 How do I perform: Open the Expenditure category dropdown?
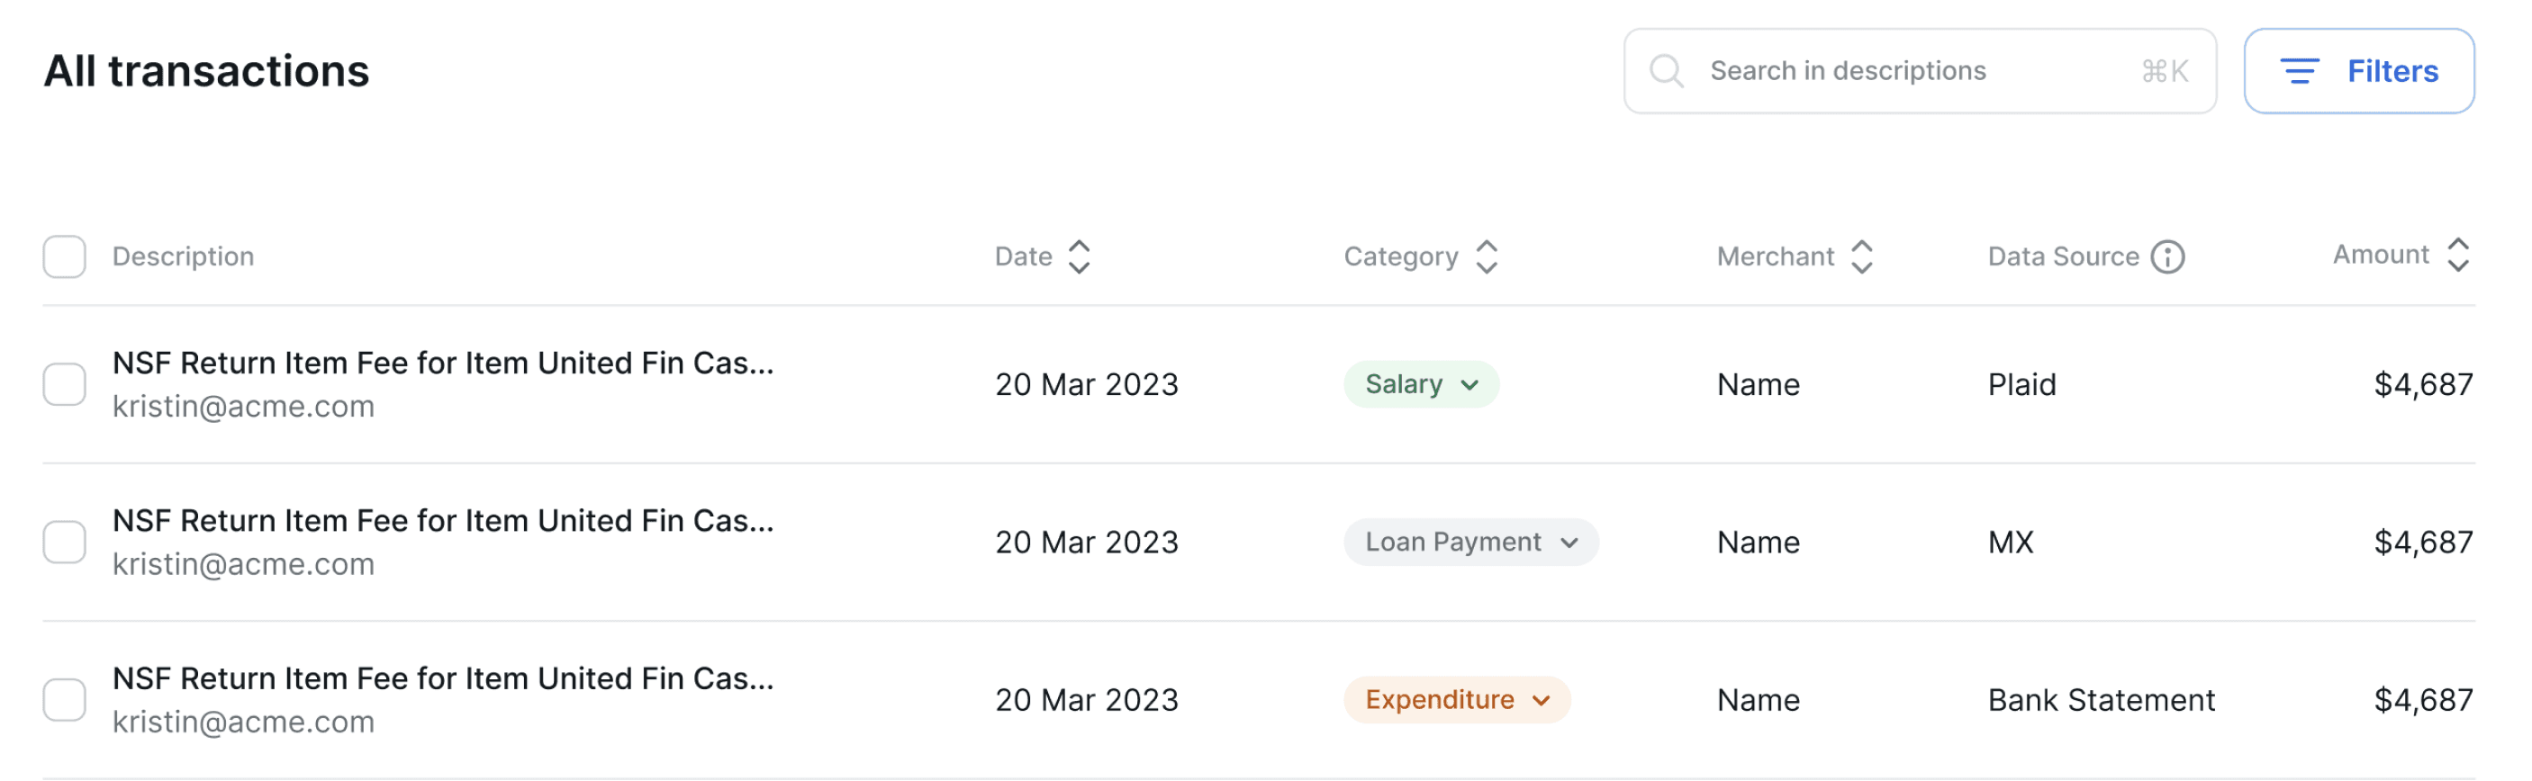pyautogui.click(x=1456, y=700)
